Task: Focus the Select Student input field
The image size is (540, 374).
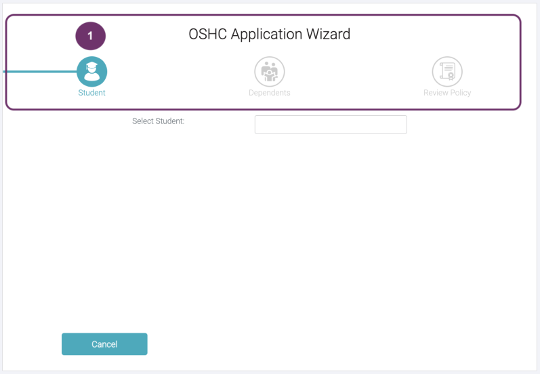Action: coord(331,125)
